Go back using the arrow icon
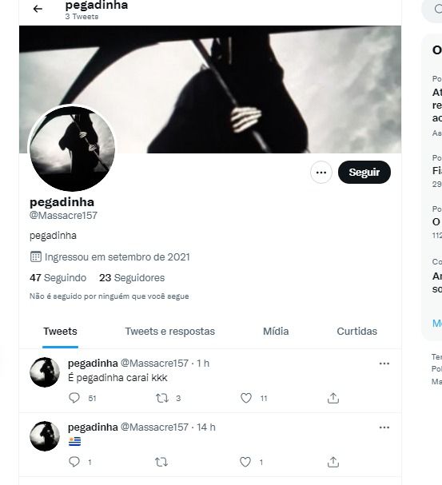Screen dimensions: 442x485 tap(38, 9)
